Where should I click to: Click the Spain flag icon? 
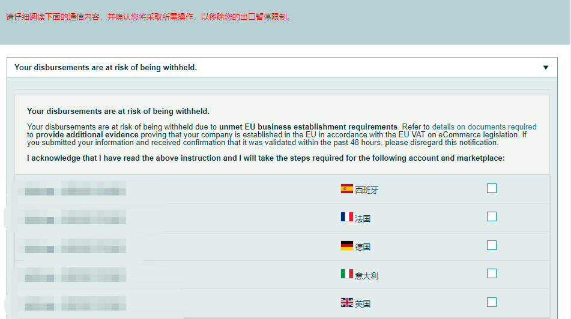tap(346, 189)
